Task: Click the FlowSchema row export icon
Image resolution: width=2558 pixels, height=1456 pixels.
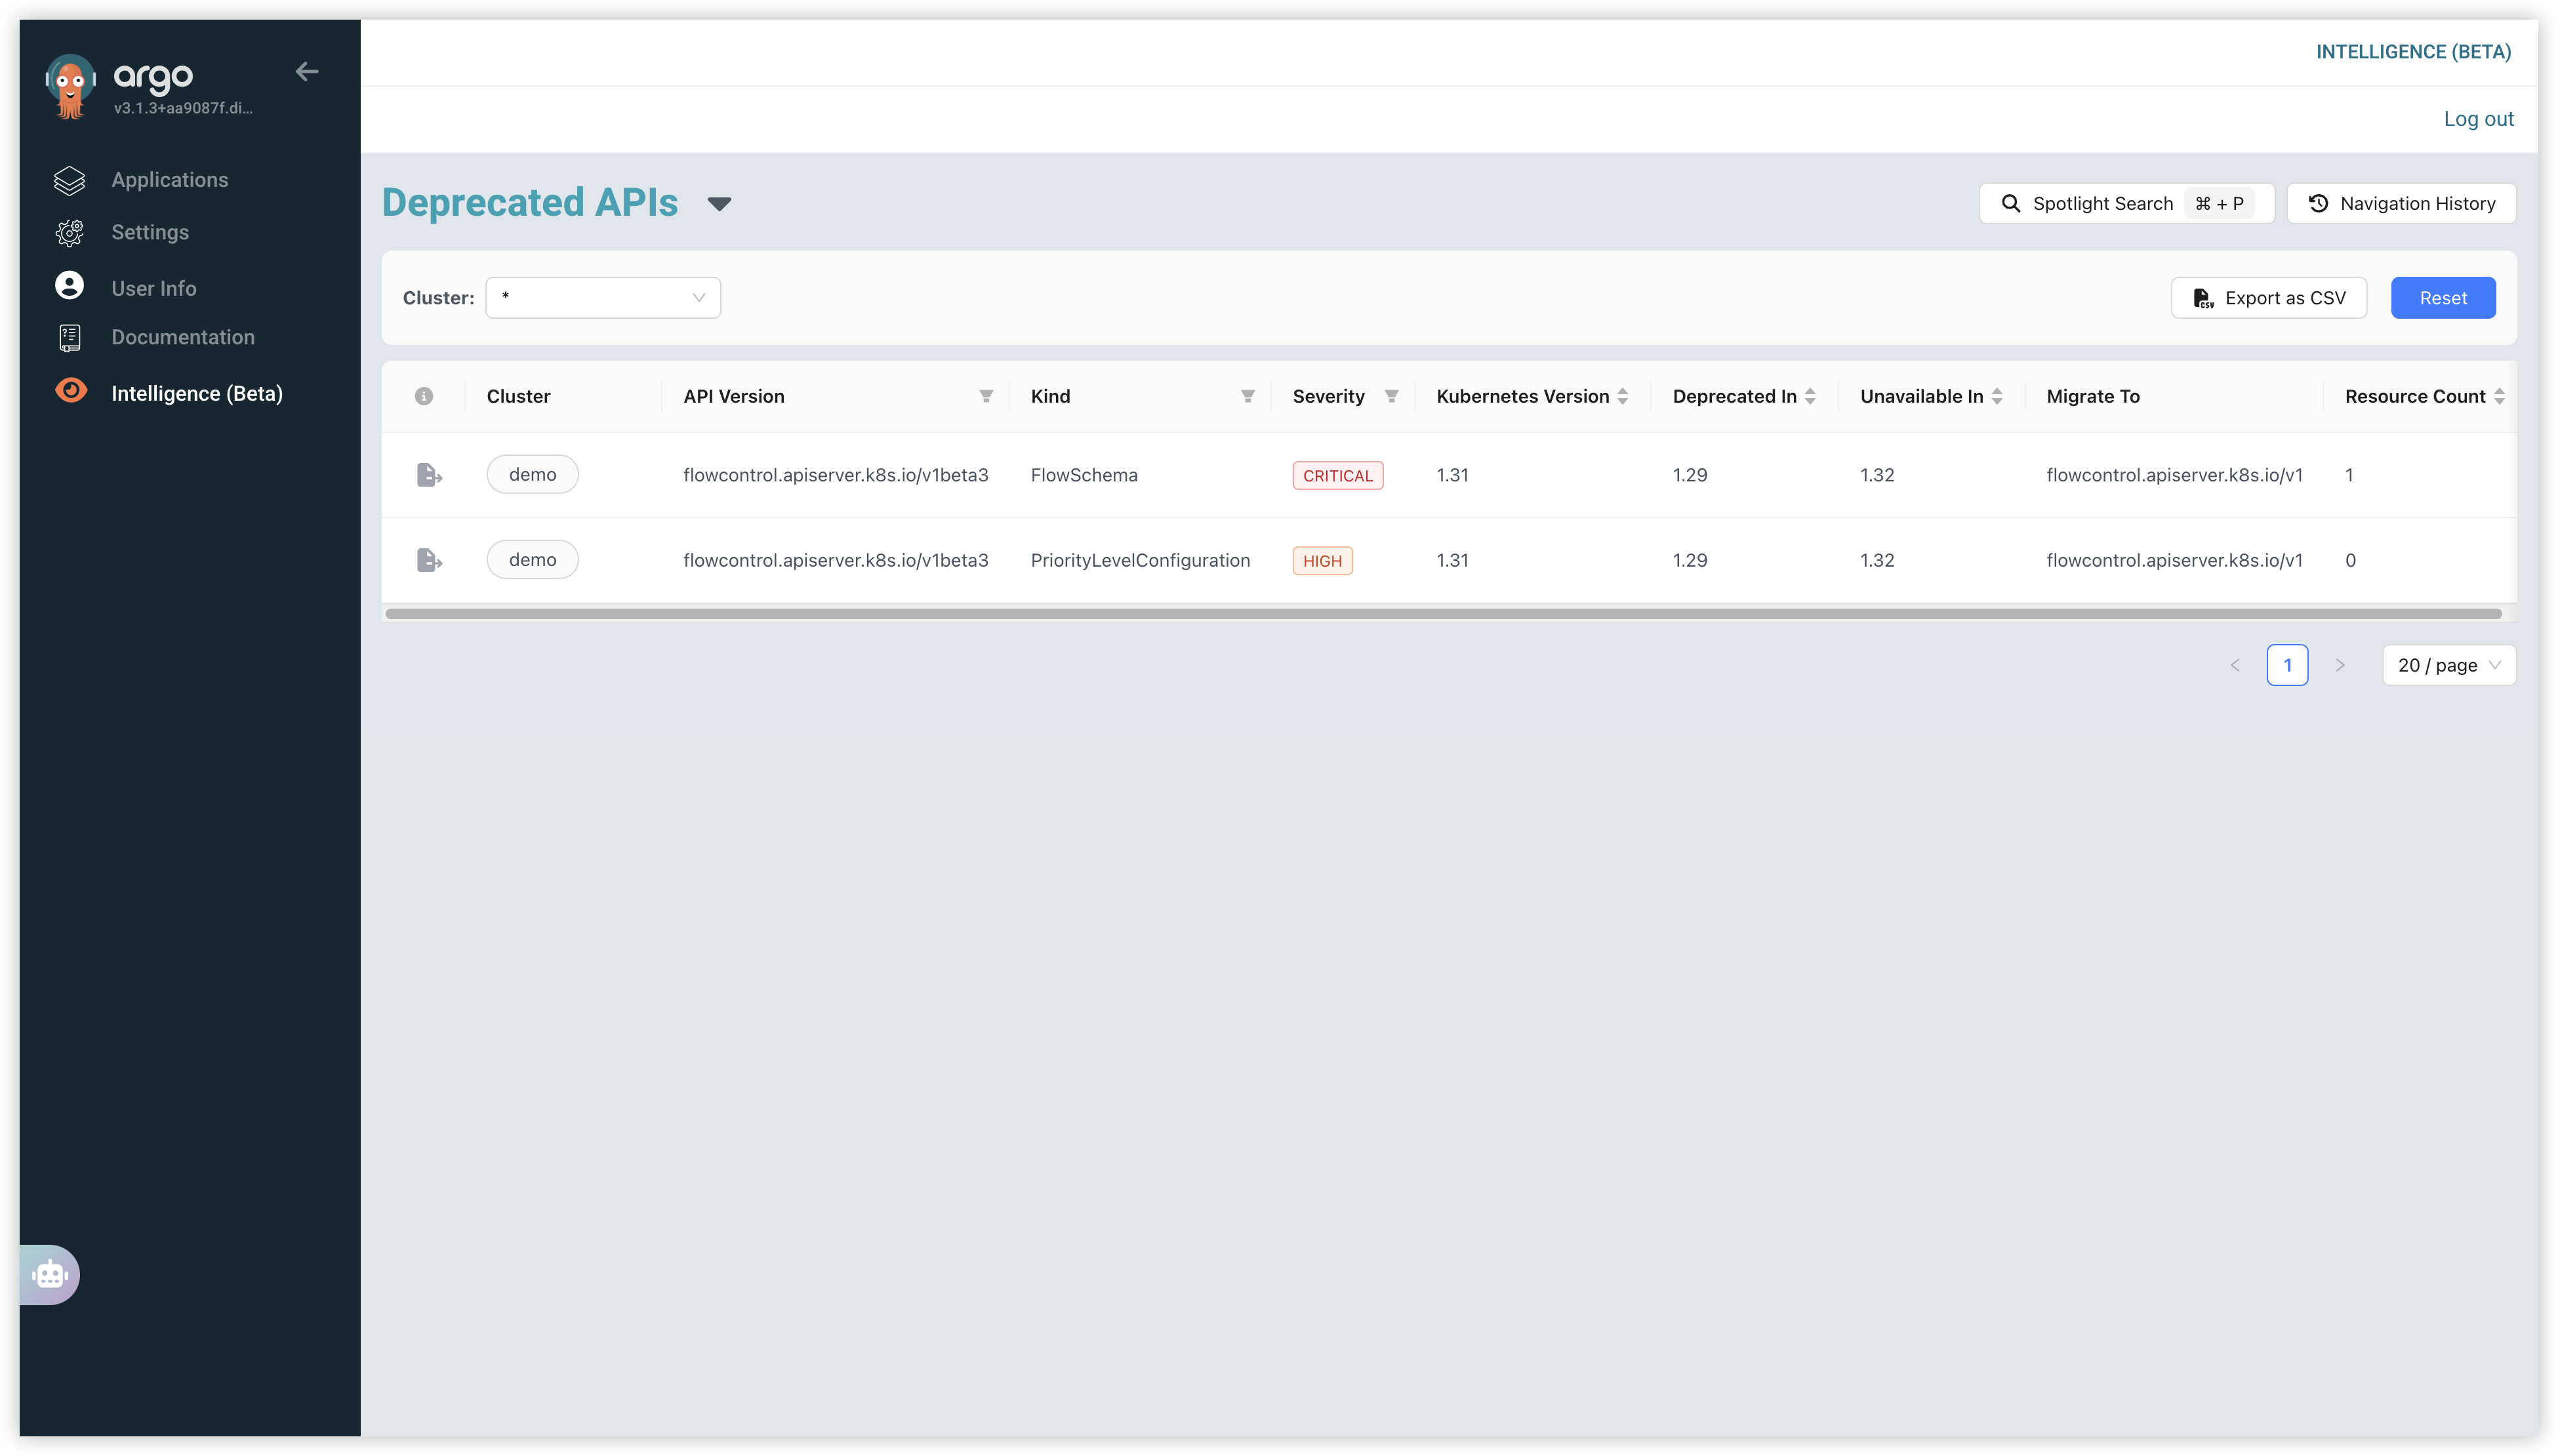Action: point(429,475)
